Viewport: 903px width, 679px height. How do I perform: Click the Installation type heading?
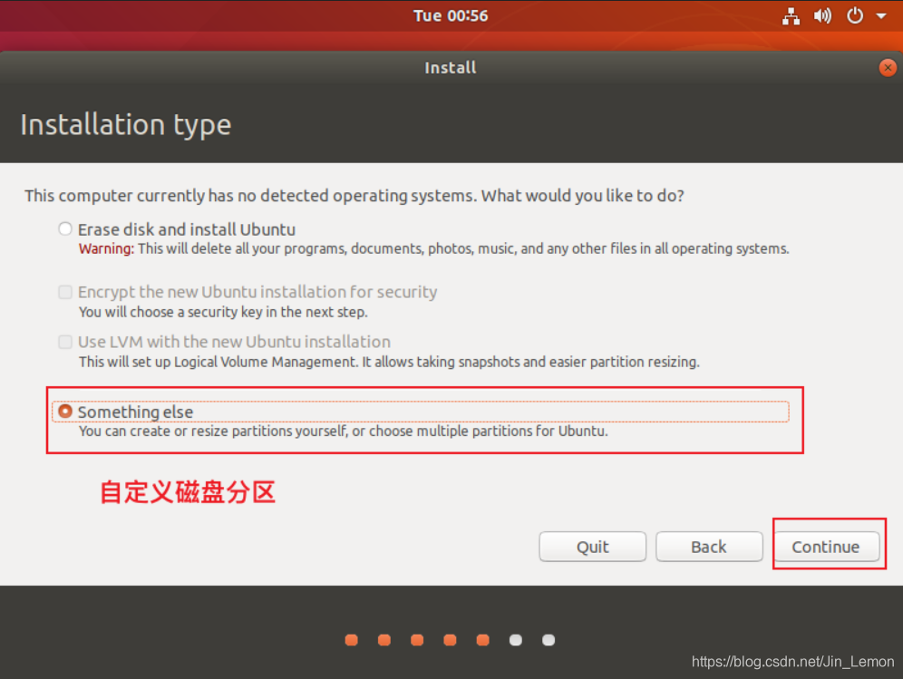125,125
